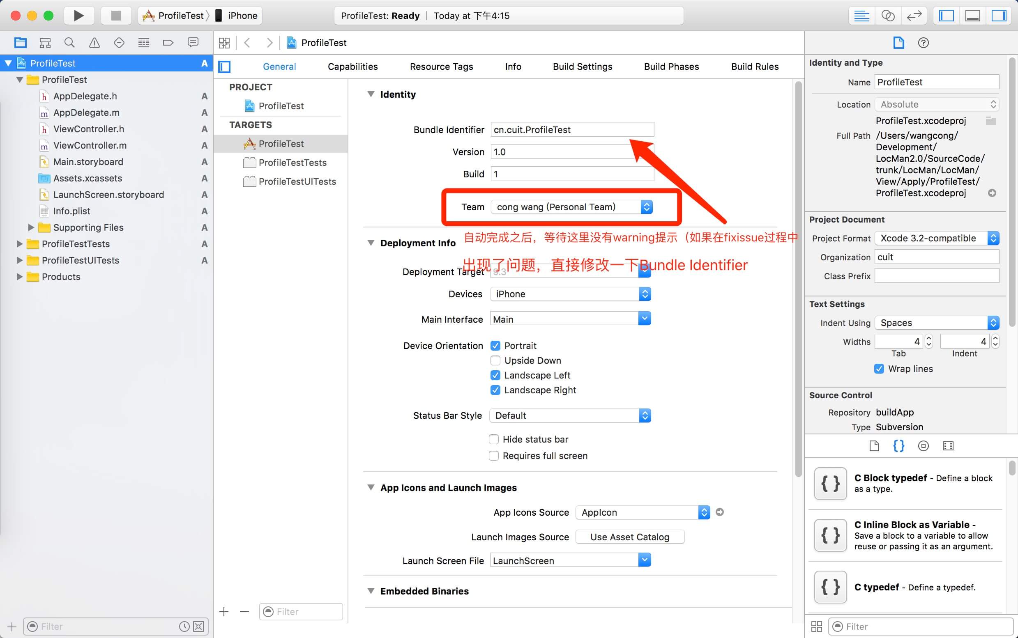Switch to the Info tab

pyautogui.click(x=513, y=67)
